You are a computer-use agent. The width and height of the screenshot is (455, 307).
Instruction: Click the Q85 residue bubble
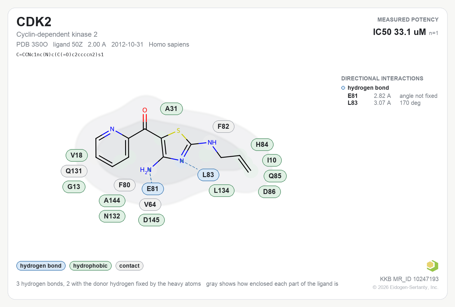(x=275, y=176)
